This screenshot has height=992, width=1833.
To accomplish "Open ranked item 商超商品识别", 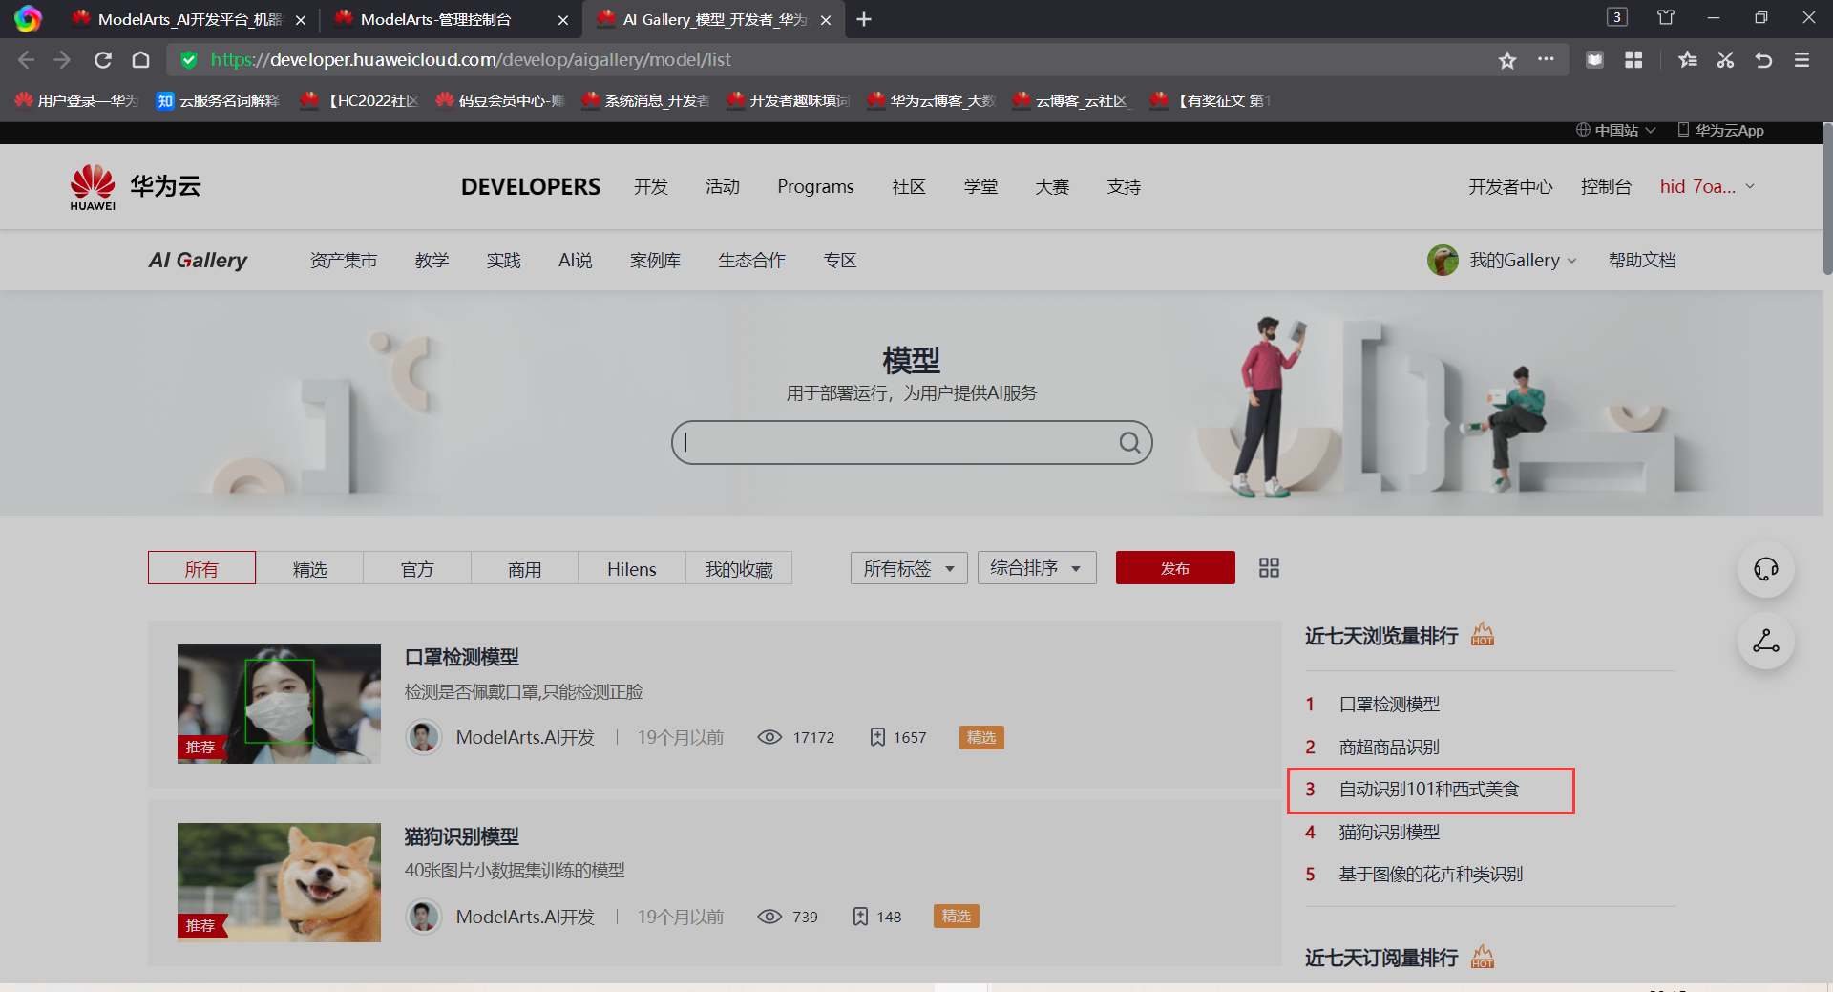I will pos(1389,747).
